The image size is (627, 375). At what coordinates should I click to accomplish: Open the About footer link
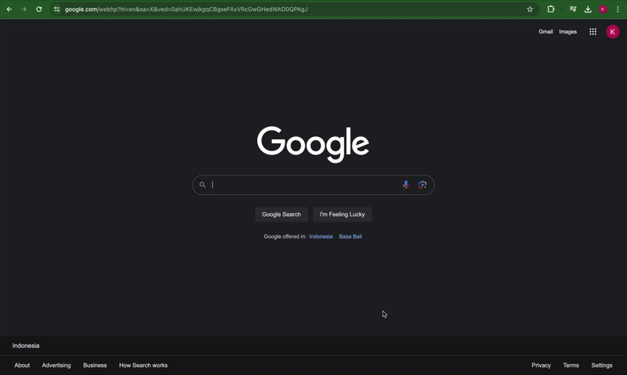[22, 365]
